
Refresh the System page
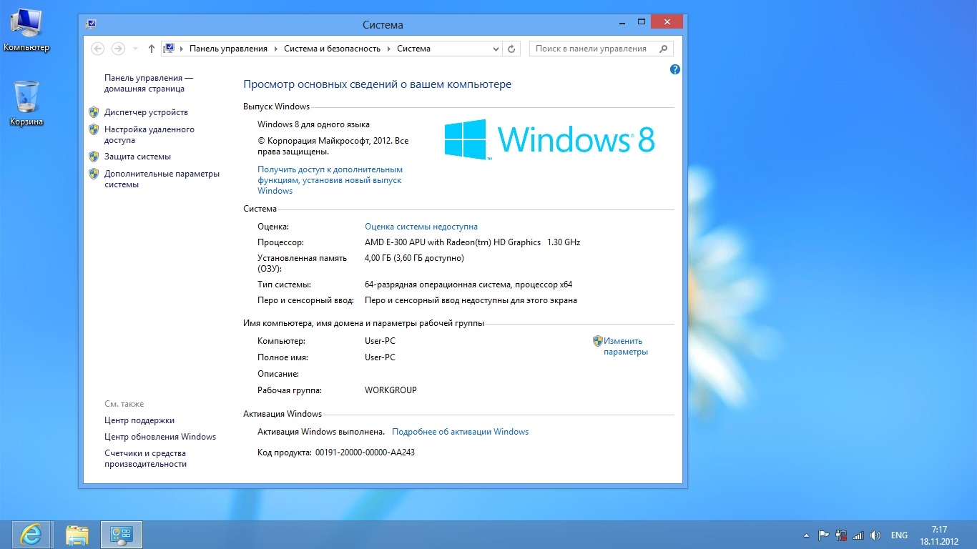click(511, 49)
